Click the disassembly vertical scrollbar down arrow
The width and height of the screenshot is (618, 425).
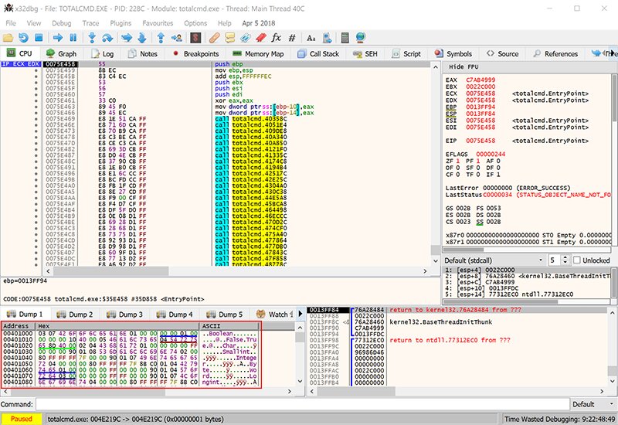tap(436, 261)
